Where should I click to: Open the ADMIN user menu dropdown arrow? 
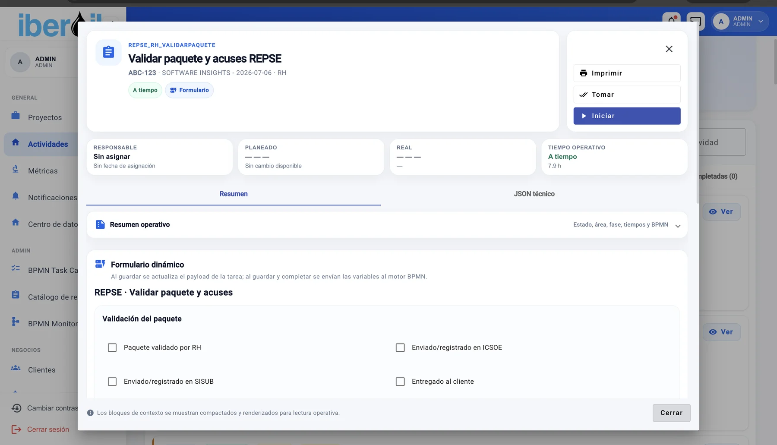point(761,21)
